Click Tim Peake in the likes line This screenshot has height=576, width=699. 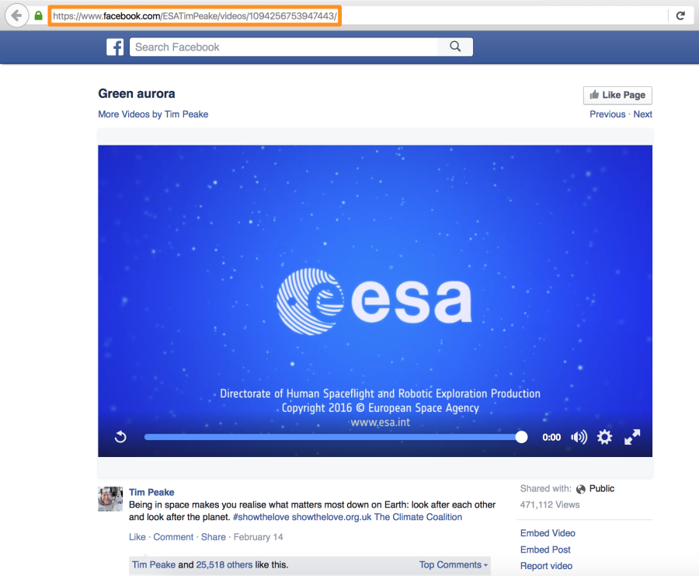(x=154, y=564)
